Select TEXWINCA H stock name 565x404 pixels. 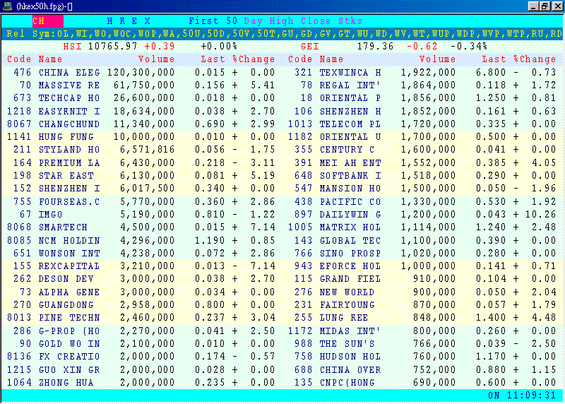pyautogui.click(x=350, y=73)
